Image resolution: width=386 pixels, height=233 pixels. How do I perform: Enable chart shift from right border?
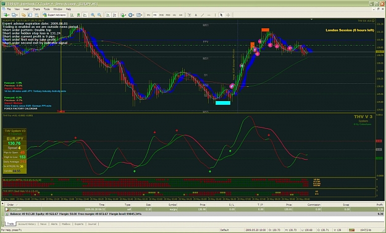click(114, 15)
